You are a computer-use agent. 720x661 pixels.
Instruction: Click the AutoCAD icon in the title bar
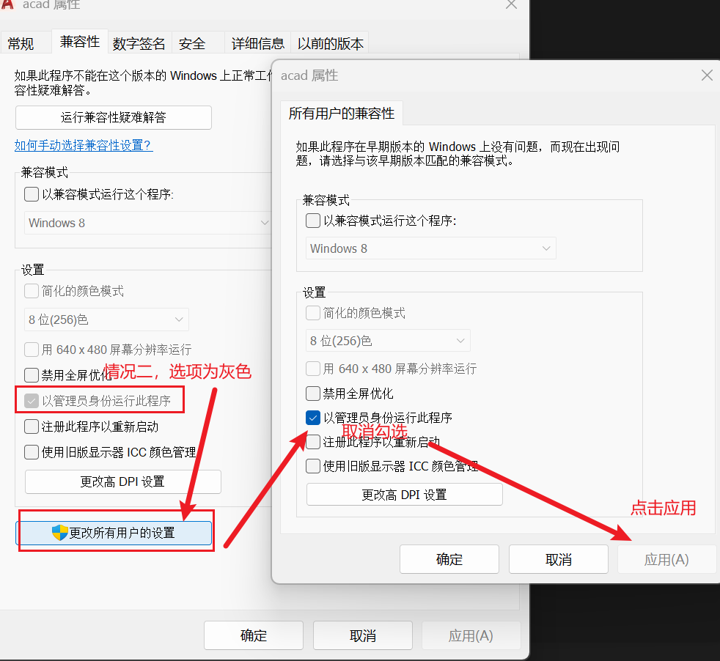point(8,4)
